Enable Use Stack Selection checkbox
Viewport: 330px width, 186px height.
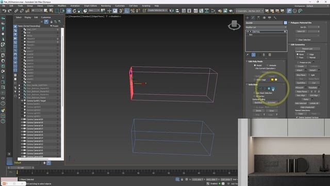click(x=254, y=93)
